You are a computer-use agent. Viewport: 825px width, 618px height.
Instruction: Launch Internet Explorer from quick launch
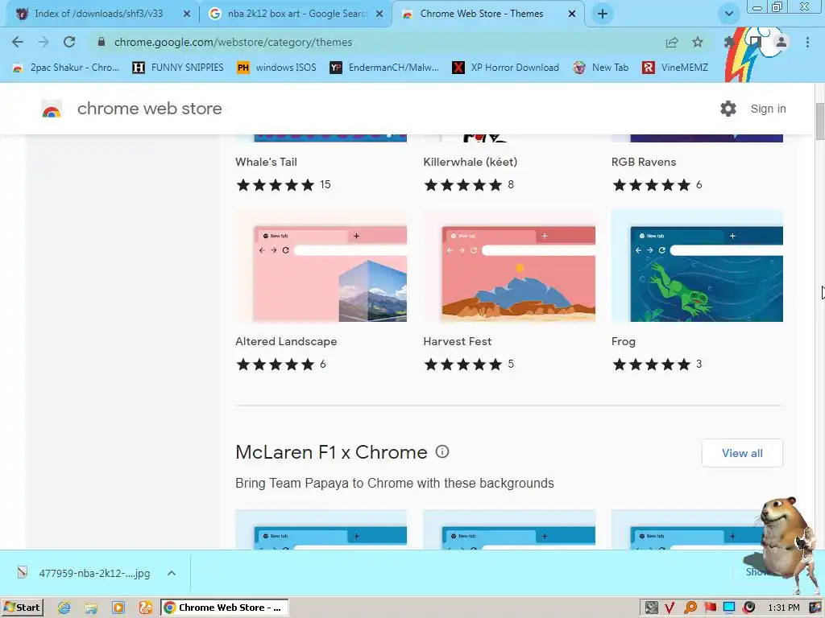pyautogui.click(x=64, y=608)
